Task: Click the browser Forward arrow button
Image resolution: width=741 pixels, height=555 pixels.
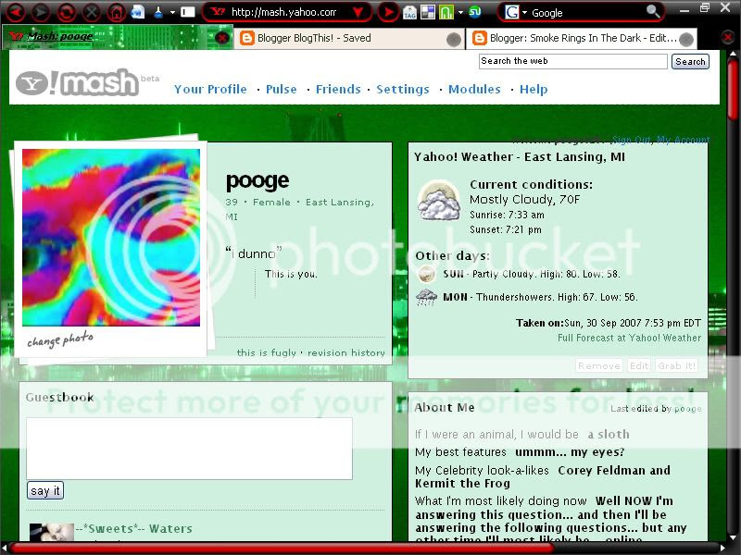Action: tap(41, 12)
